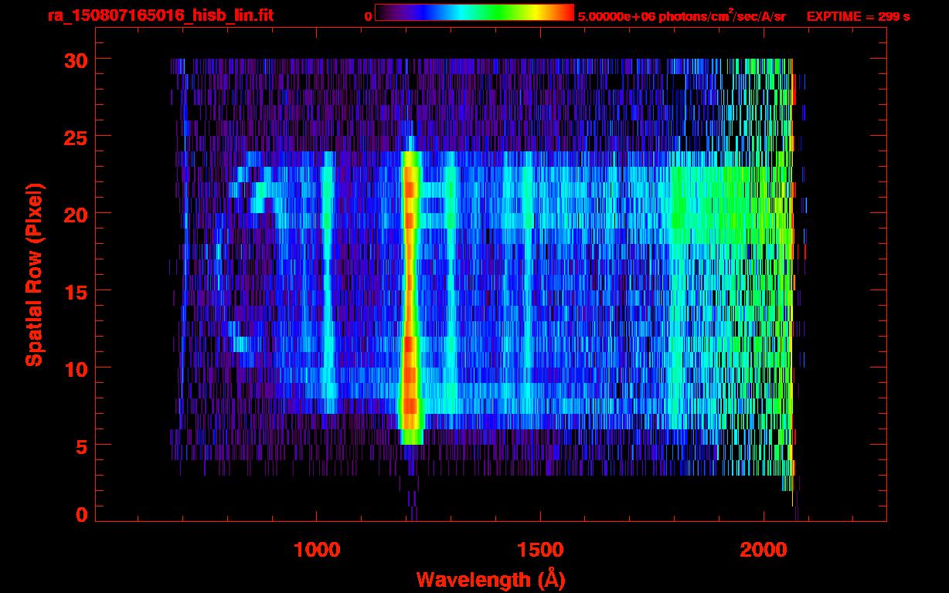This screenshot has height=593, width=949.
Task: Click wavelength tick label 1000
Action: click(x=317, y=550)
